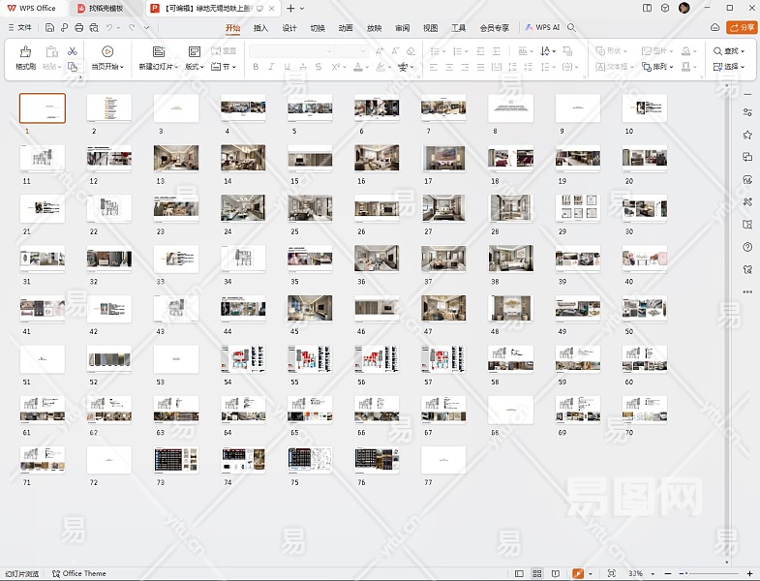Start slideshow from the current slide
This screenshot has height=581, width=760.
[x=107, y=52]
